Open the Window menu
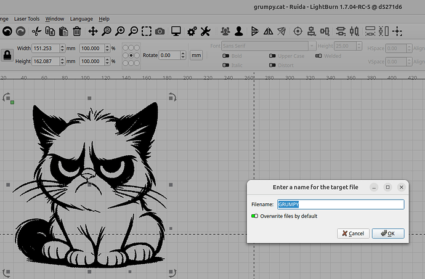Viewport: 425px width, 279px height. [55, 18]
